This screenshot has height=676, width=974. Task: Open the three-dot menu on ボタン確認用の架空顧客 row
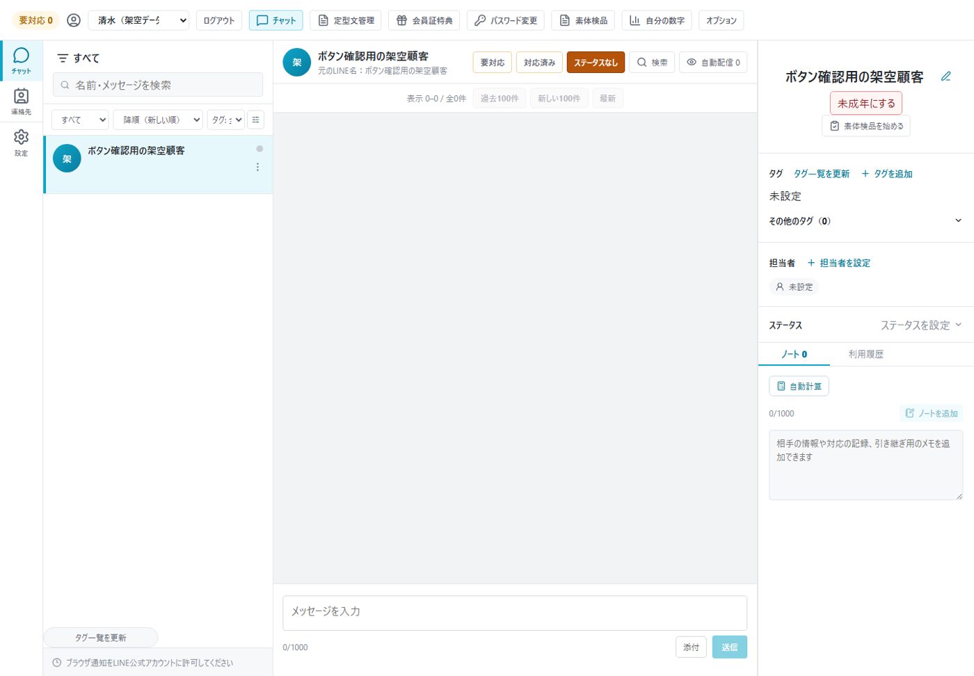(x=257, y=167)
